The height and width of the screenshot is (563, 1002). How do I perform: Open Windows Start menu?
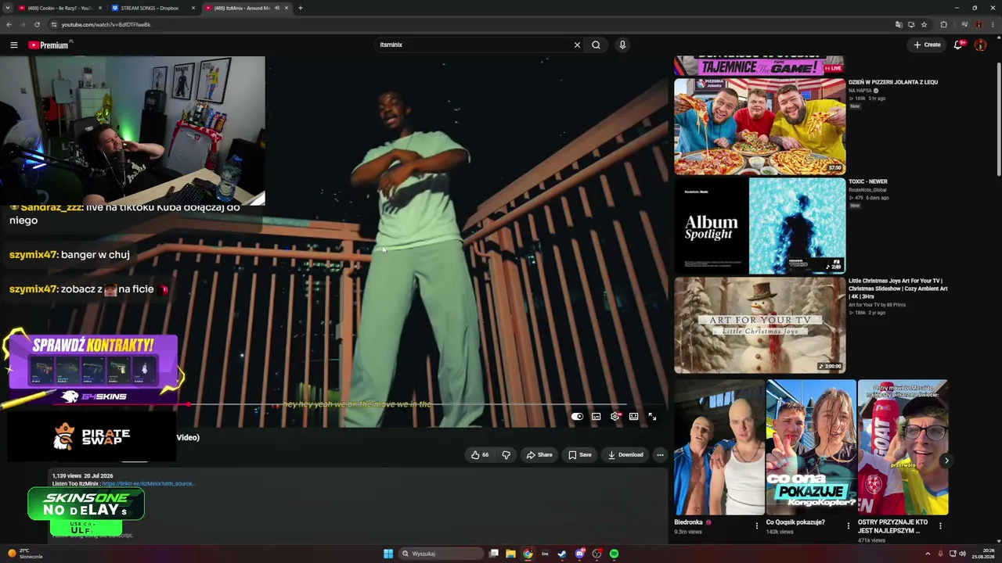click(x=388, y=554)
